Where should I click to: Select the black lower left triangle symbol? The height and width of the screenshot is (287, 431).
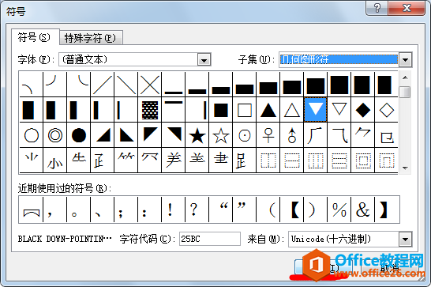pyautogui.click(x=126, y=135)
